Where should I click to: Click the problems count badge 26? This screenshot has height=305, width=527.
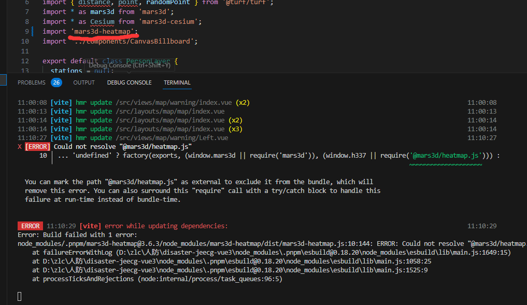click(56, 82)
